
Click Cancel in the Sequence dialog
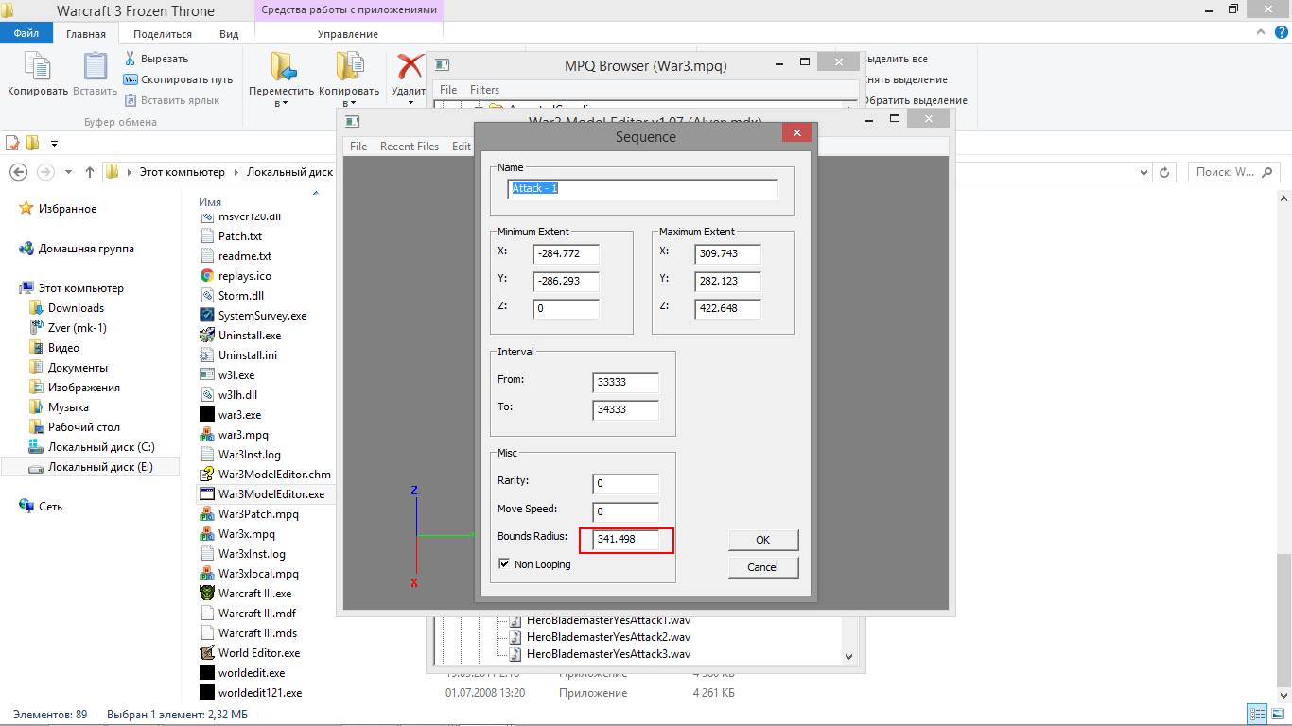click(x=763, y=567)
